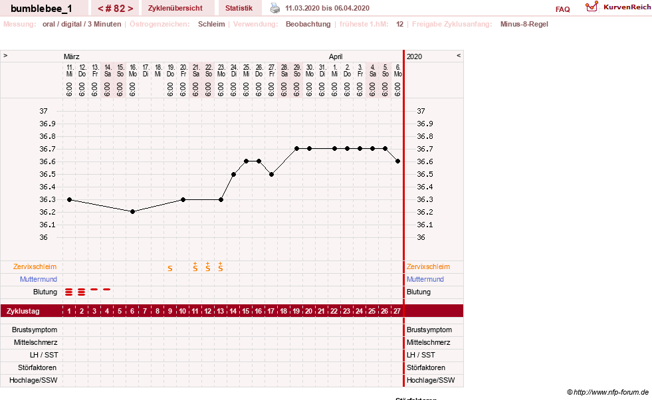Click heavy bleeding symbol on cycle day 2
652x400 pixels.
click(82, 292)
